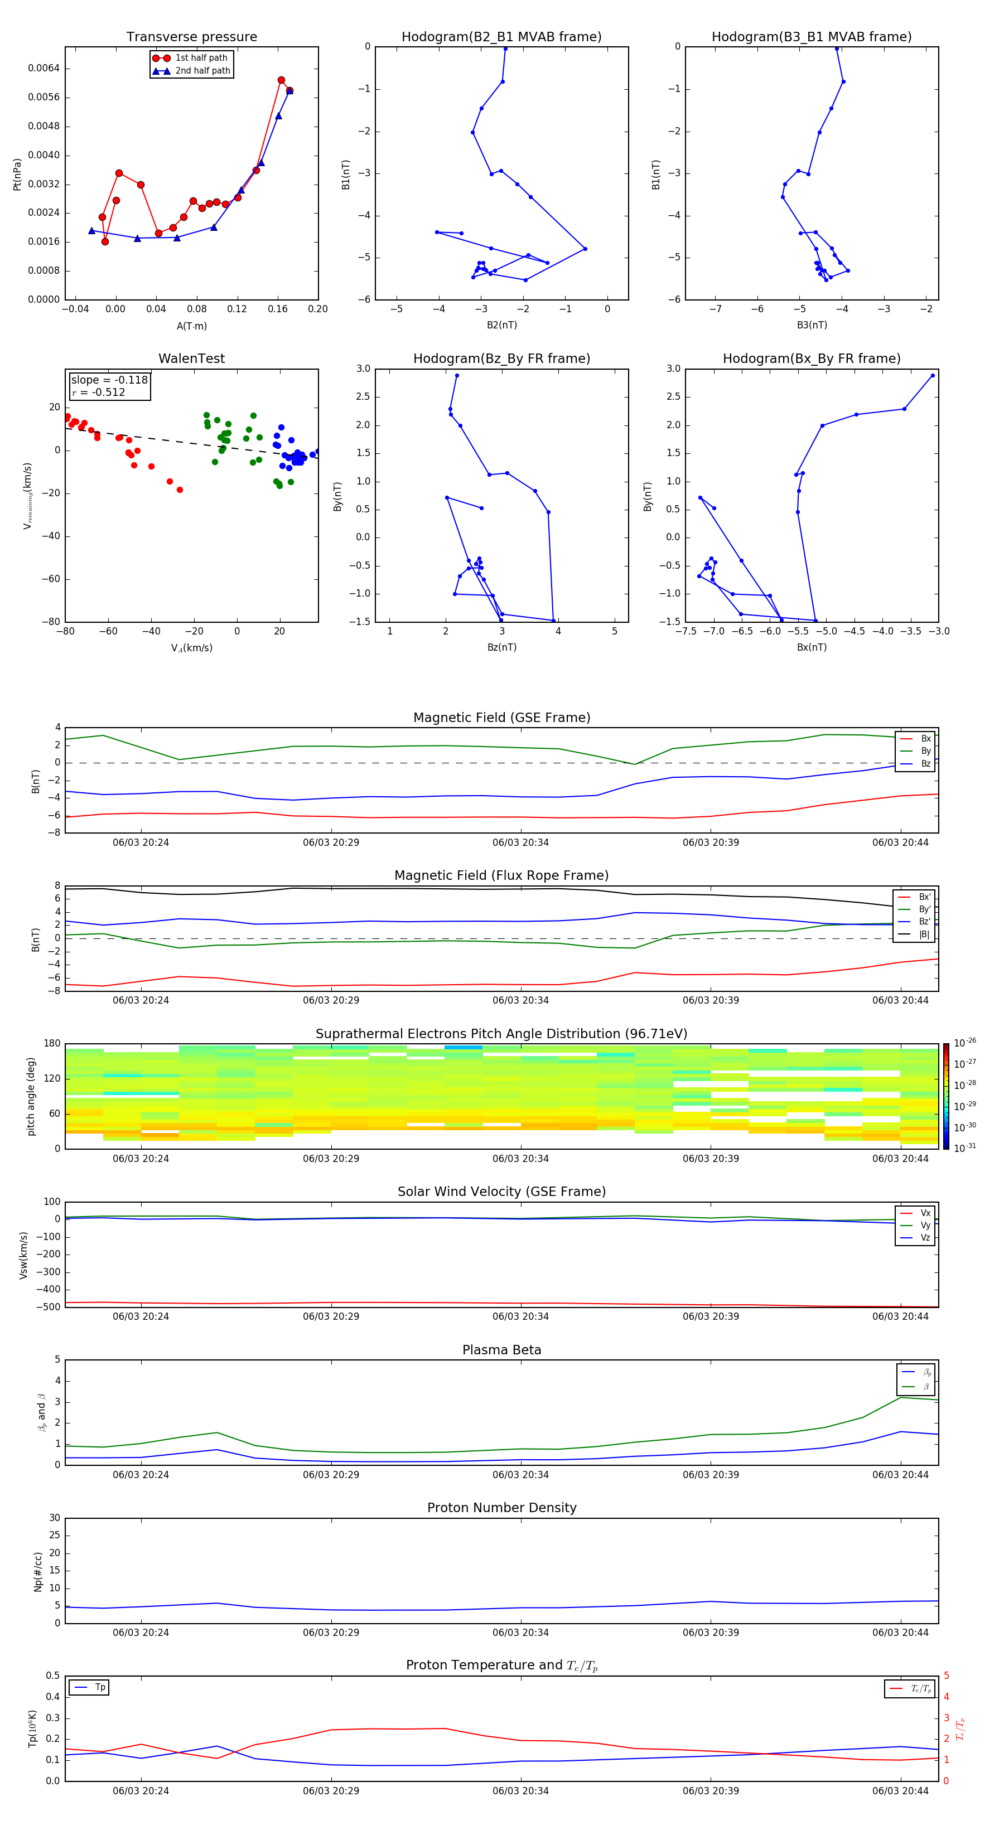Click the 'Tp' legend entry
Viewport: 1004px width, 1840px height.
[x=89, y=1688]
